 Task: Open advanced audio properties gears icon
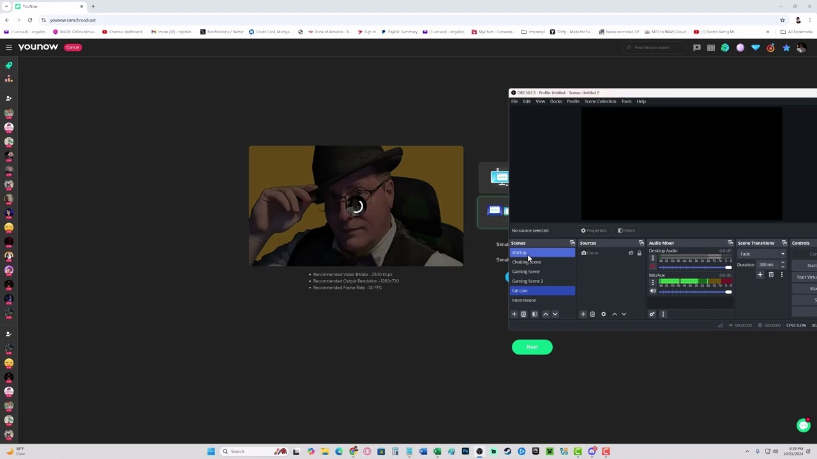pyautogui.click(x=652, y=314)
